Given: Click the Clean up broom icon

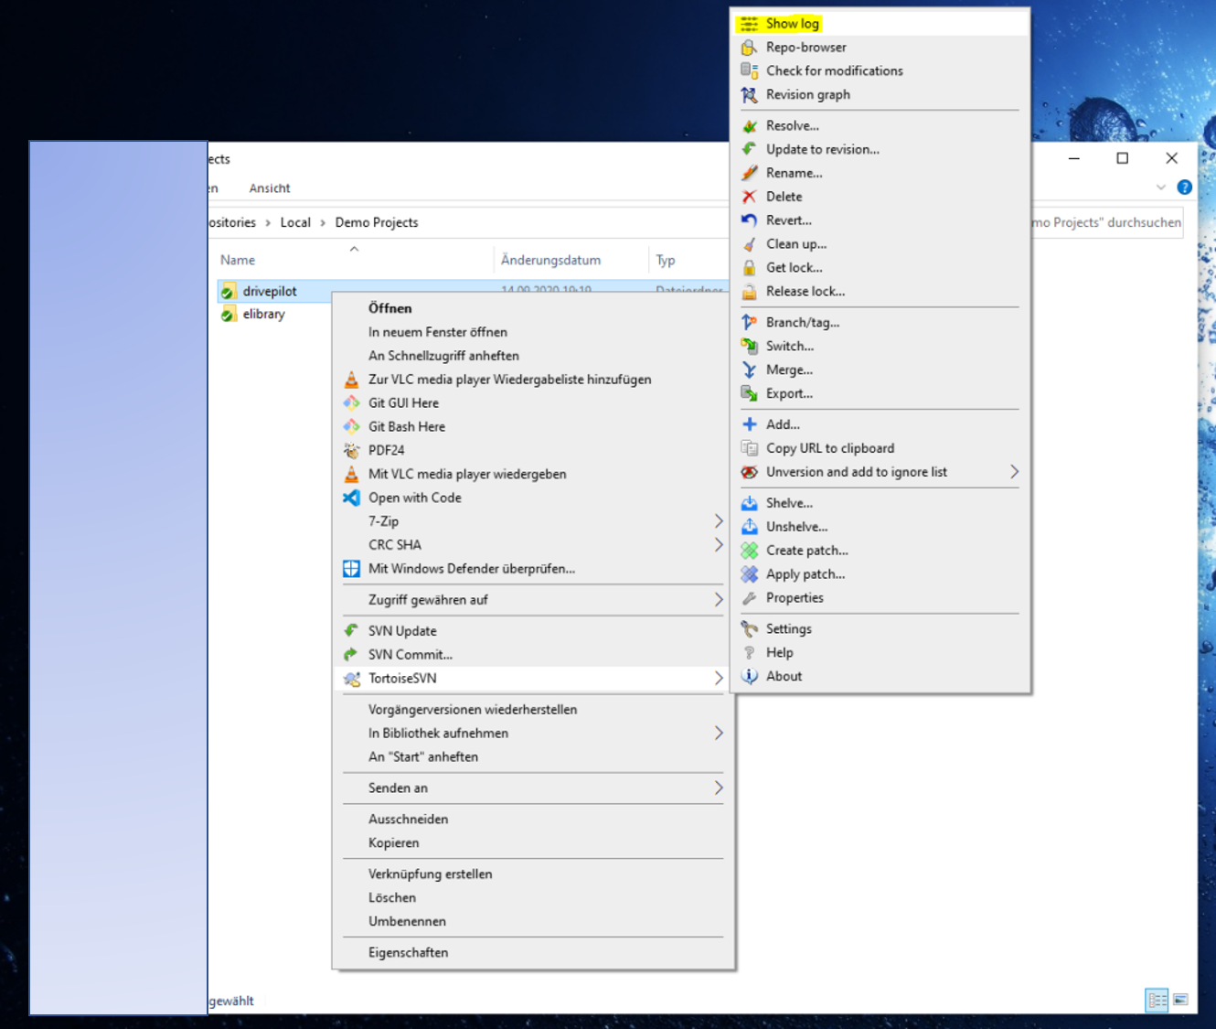Looking at the screenshot, I should (x=750, y=244).
